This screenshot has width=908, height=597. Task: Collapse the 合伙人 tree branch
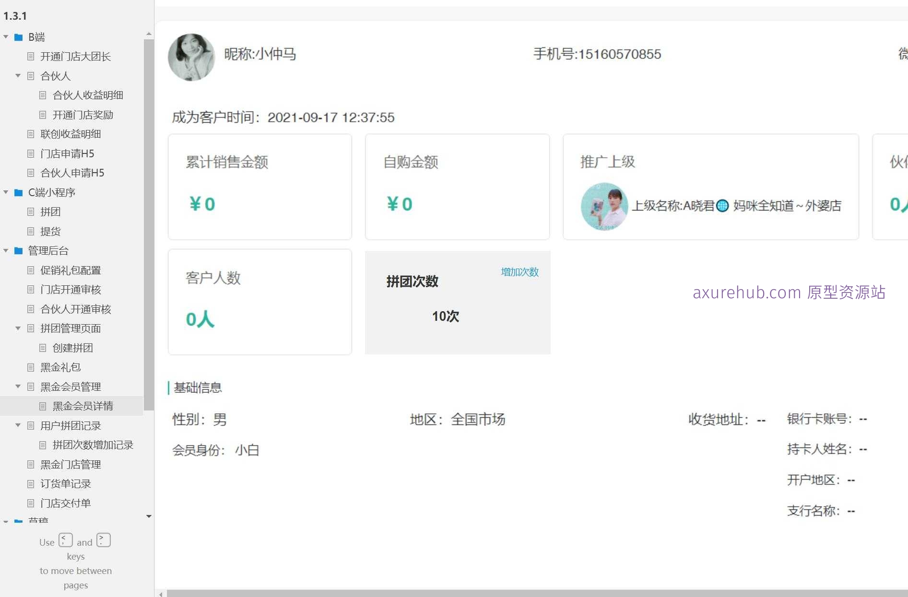point(18,76)
